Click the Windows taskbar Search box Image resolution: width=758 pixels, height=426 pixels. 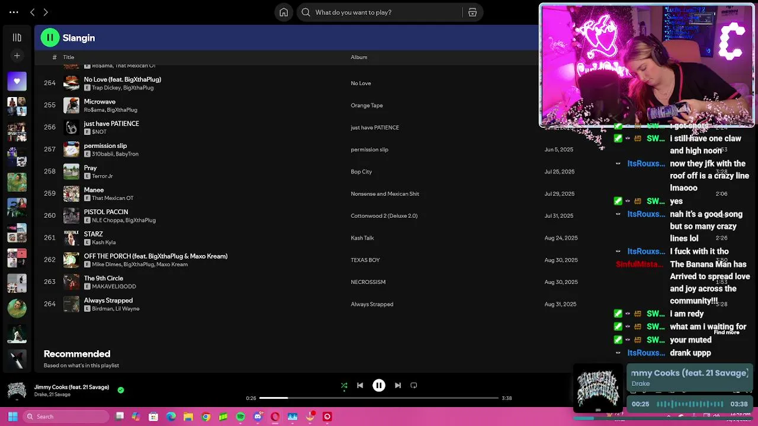tap(66, 417)
